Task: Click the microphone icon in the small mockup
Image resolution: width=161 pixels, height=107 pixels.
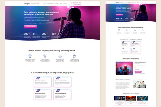Action: point(127,30)
